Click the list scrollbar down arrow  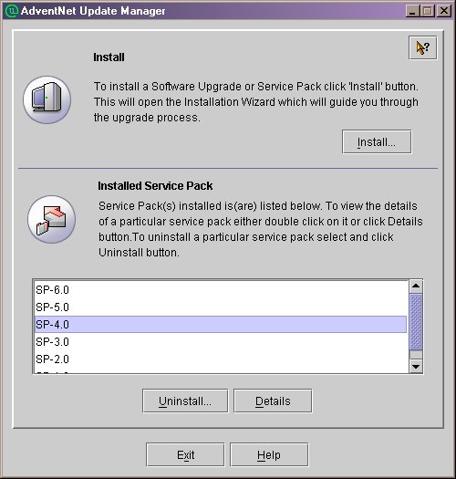pyautogui.click(x=416, y=366)
